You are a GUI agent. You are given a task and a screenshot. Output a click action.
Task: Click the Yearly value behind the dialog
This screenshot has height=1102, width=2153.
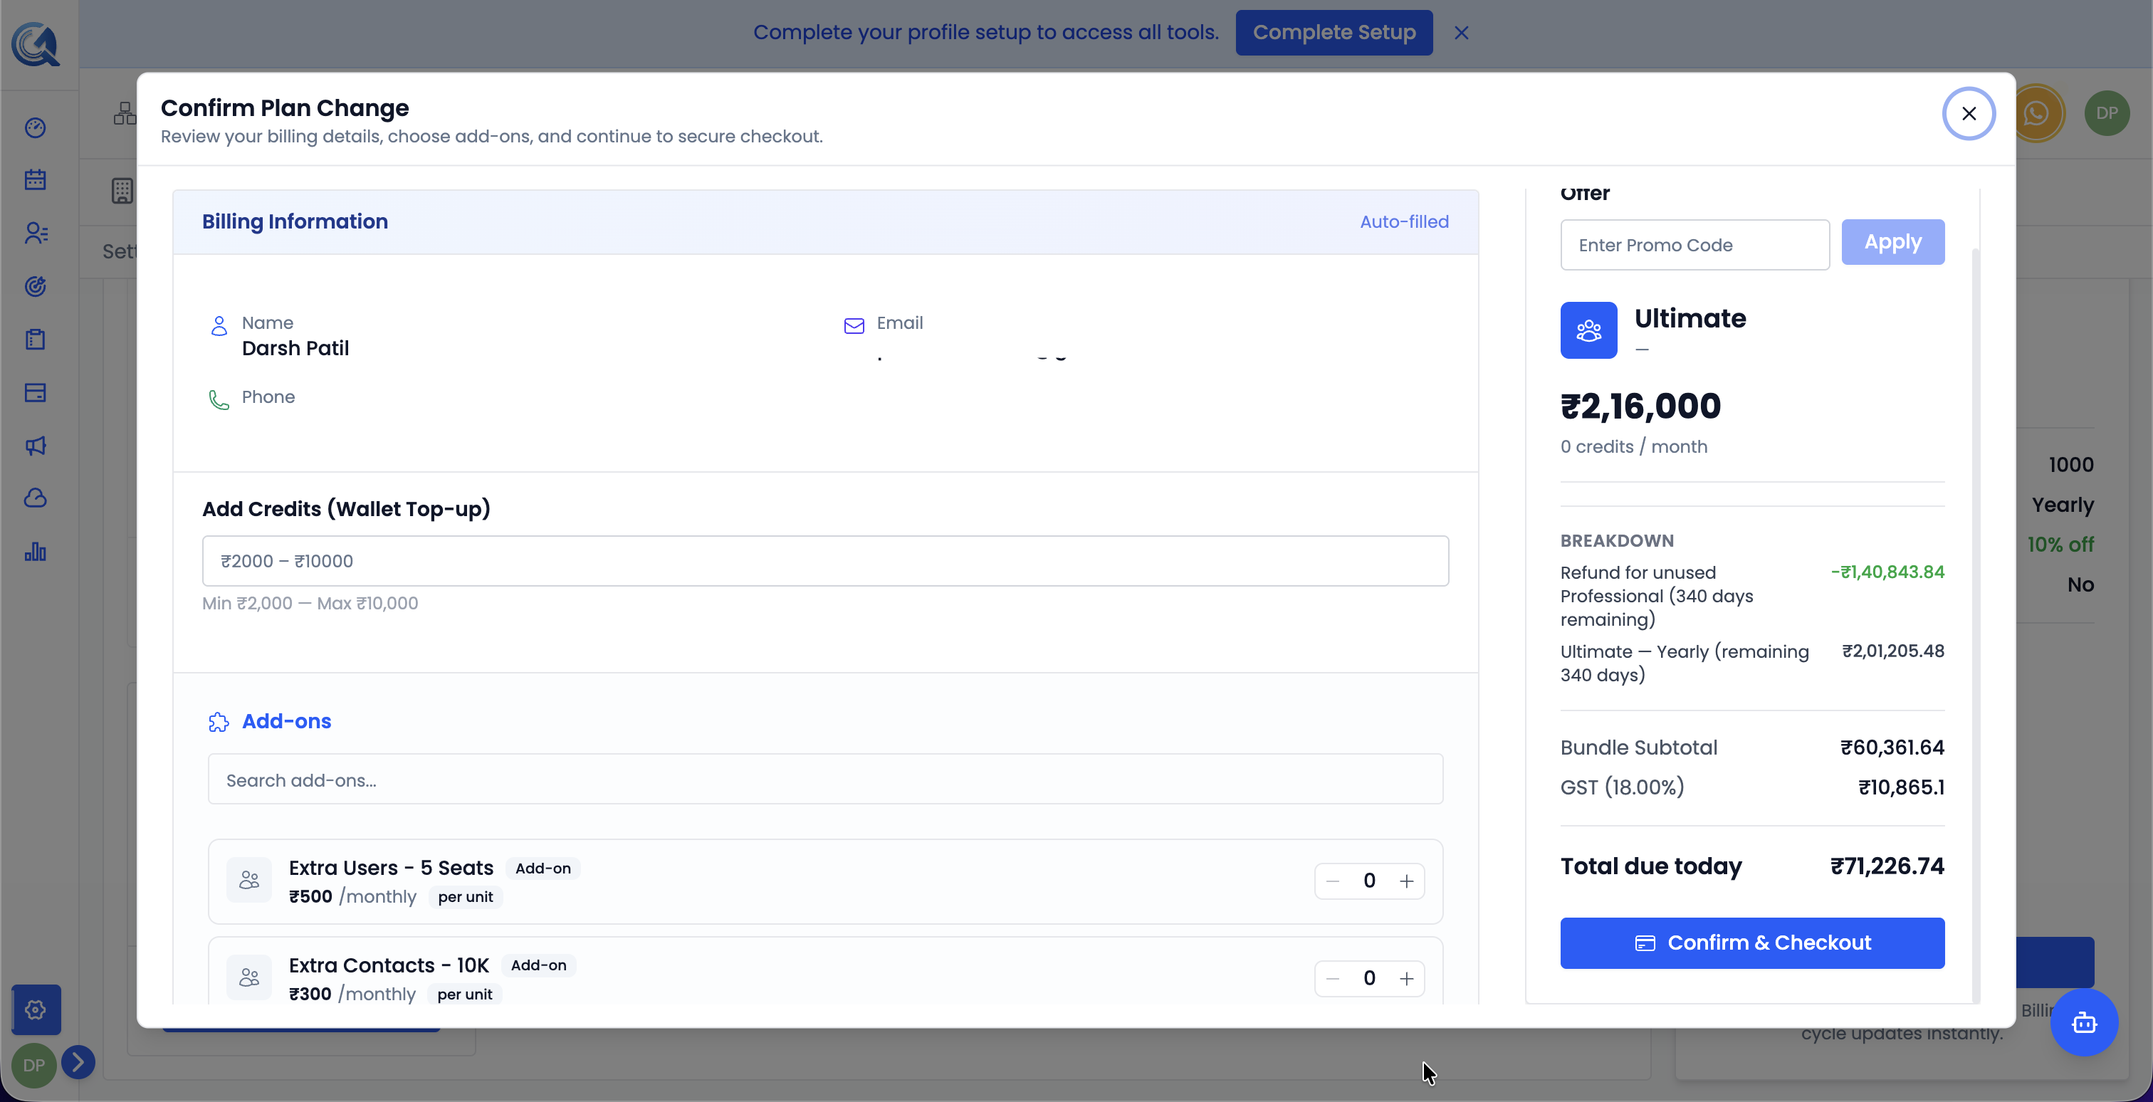[2063, 505]
